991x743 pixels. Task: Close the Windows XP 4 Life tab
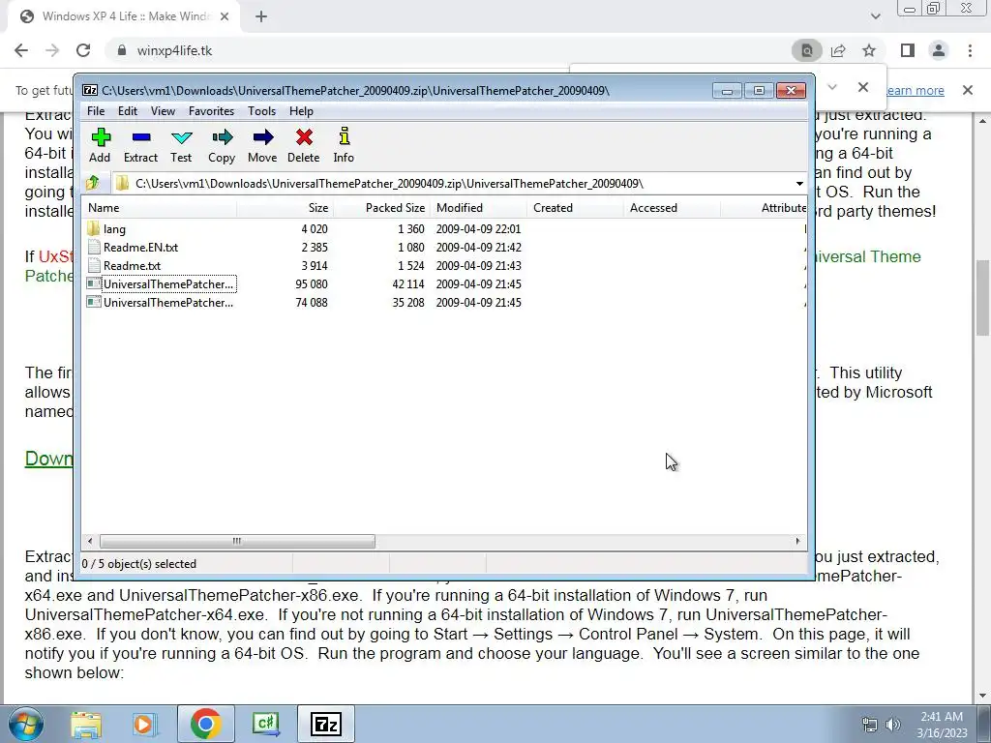(x=225, y=16)
